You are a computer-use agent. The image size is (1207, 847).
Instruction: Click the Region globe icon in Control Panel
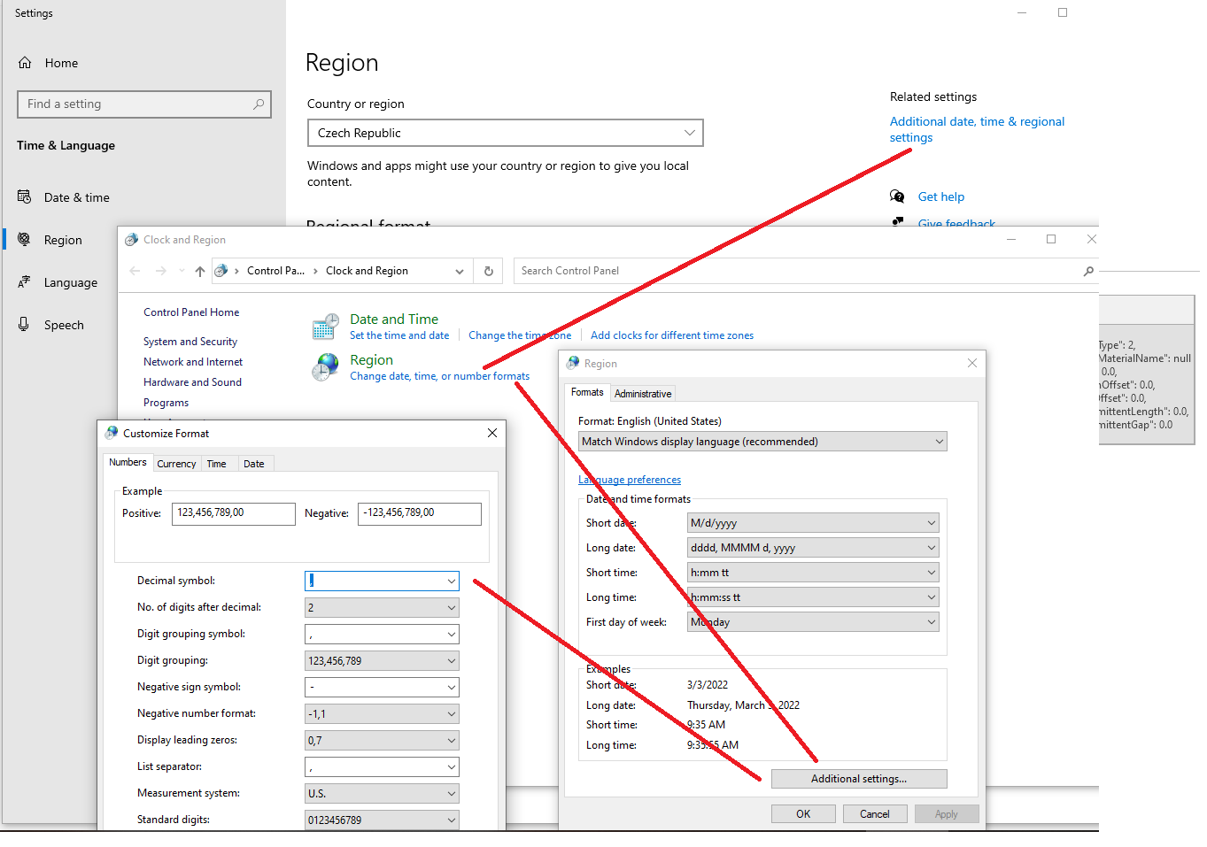point(325,366)
